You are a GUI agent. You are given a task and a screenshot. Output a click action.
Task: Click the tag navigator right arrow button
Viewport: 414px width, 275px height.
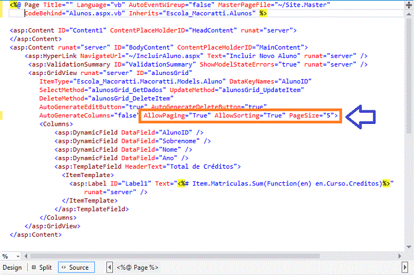point(405,267)
